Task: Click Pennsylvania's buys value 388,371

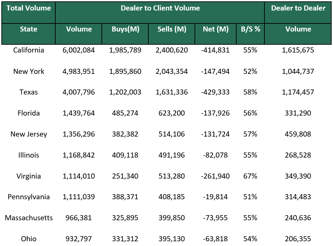Action: (x=125, y=197)
